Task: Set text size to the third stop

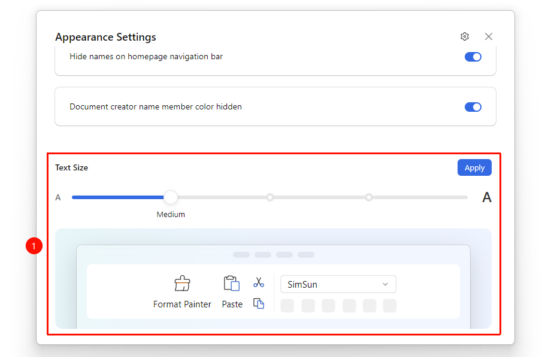Action: [270, 197]
